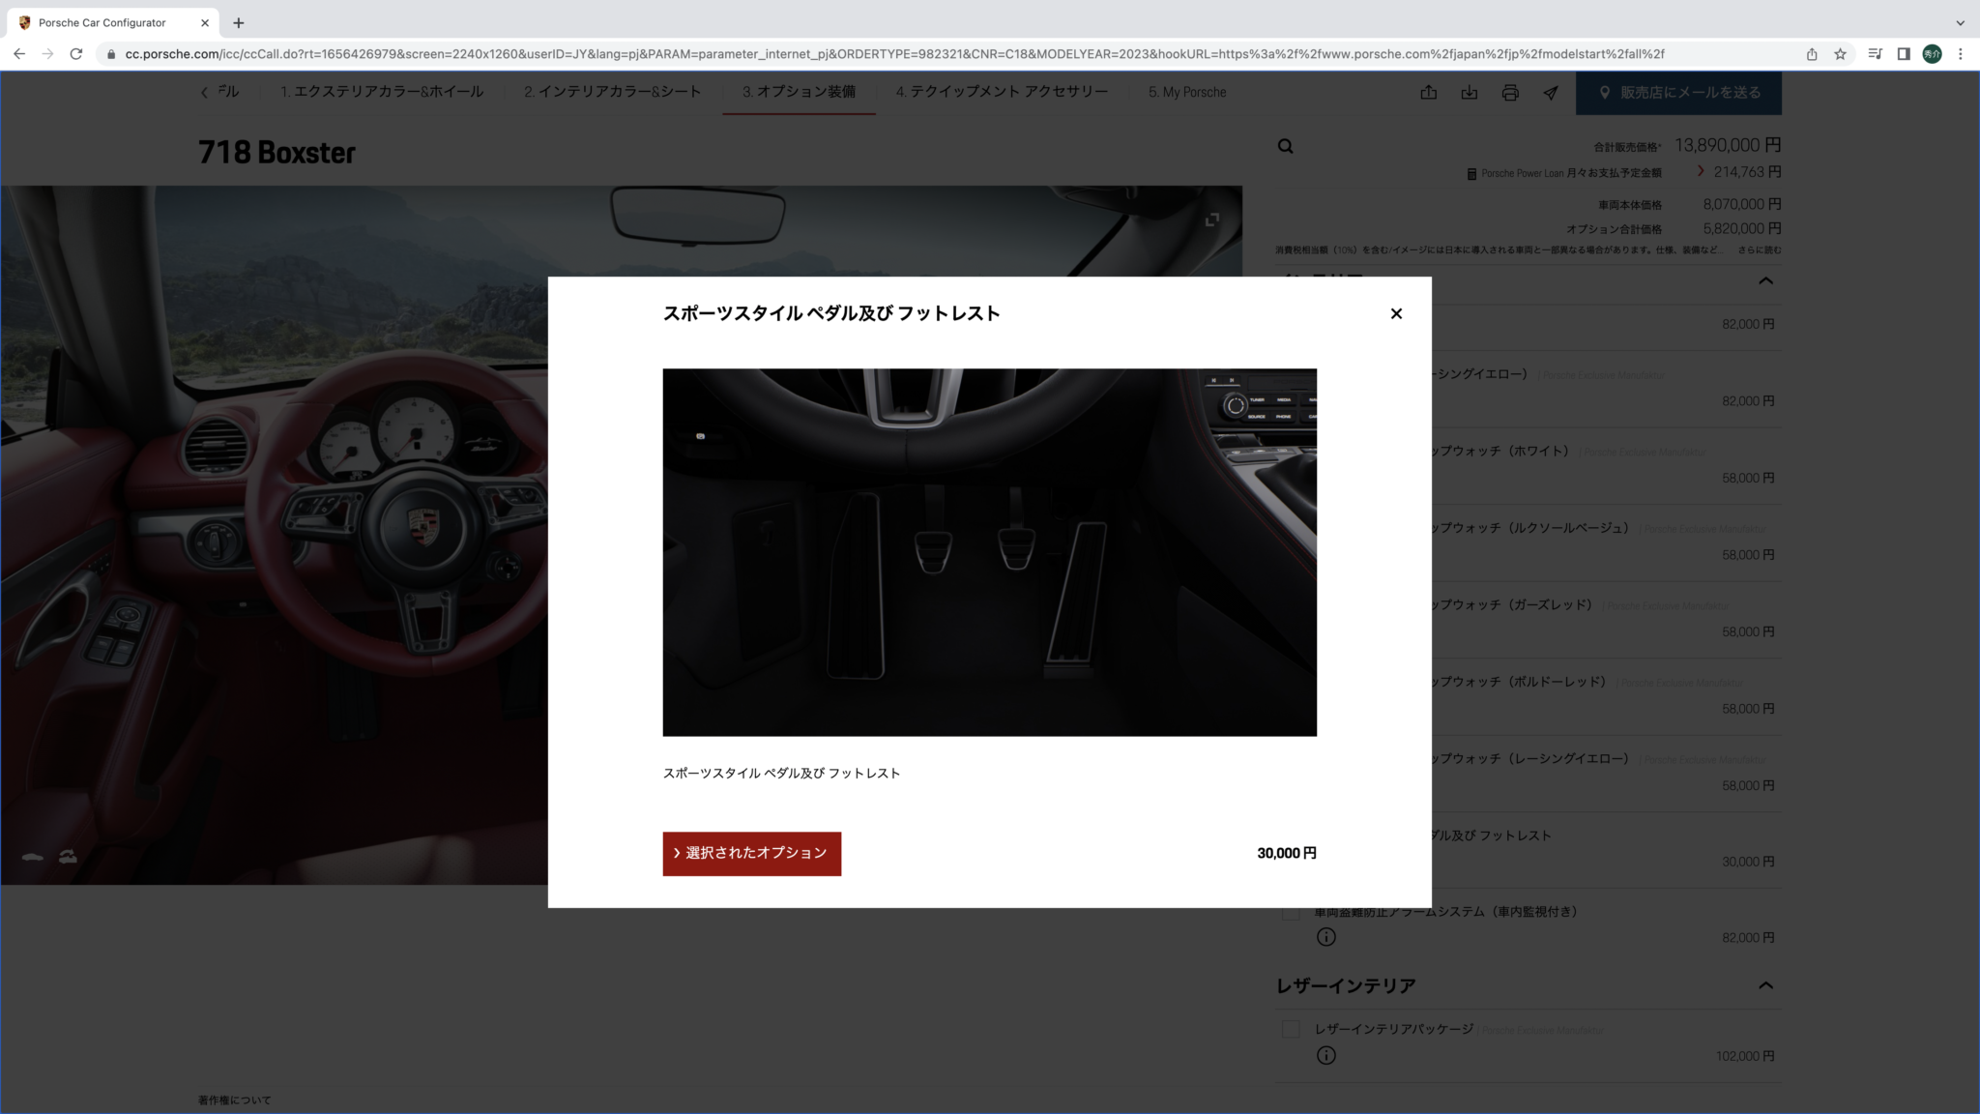Click the fullscreen expand icon on car image
The height and width of the screenshot is (1114, 1980).
[x=1211, y=220]
